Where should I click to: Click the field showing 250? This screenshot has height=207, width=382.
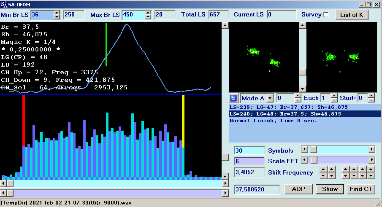(x=74, y=15)
